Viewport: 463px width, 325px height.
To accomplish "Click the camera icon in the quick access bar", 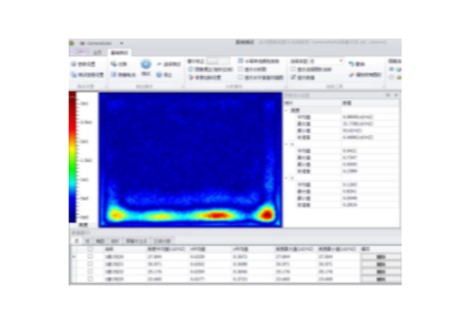I will click(82, 43).
